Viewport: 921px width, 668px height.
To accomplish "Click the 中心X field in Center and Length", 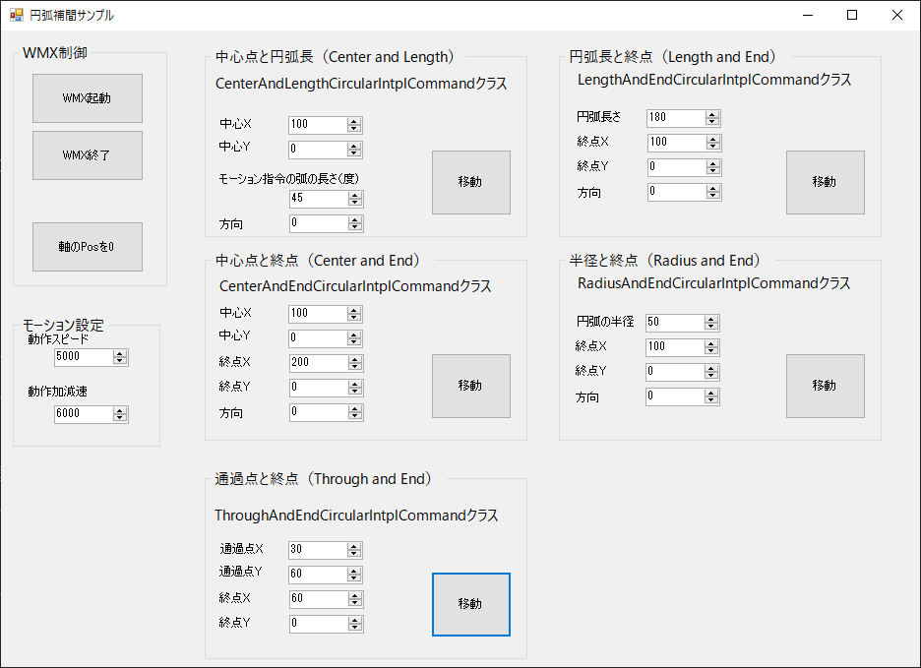I will 317,125.
